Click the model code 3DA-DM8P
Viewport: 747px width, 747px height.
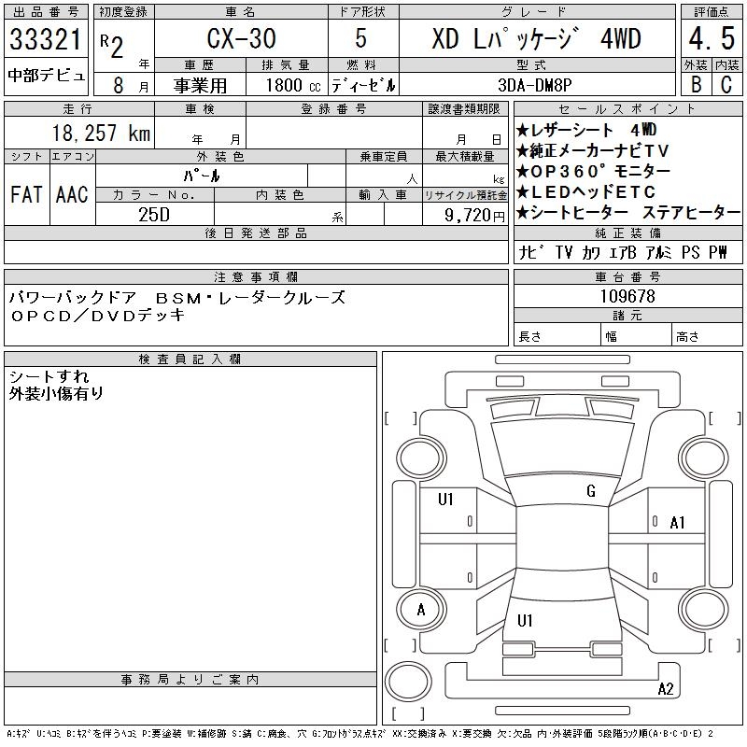click(x=534, y=85)
